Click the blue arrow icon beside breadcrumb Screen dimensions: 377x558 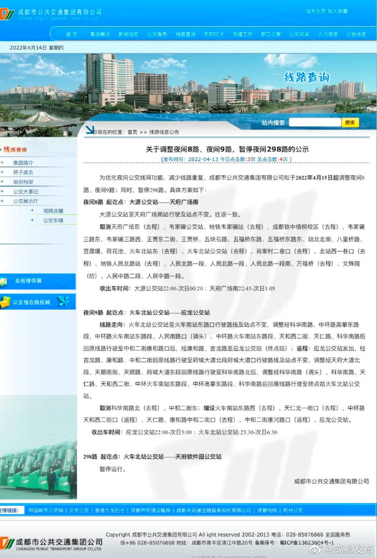89,131
